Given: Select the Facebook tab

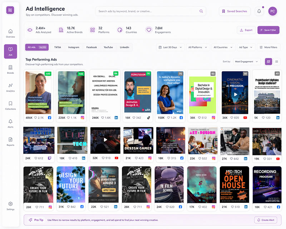Looking at the screenshot, I should pos(92,47).
